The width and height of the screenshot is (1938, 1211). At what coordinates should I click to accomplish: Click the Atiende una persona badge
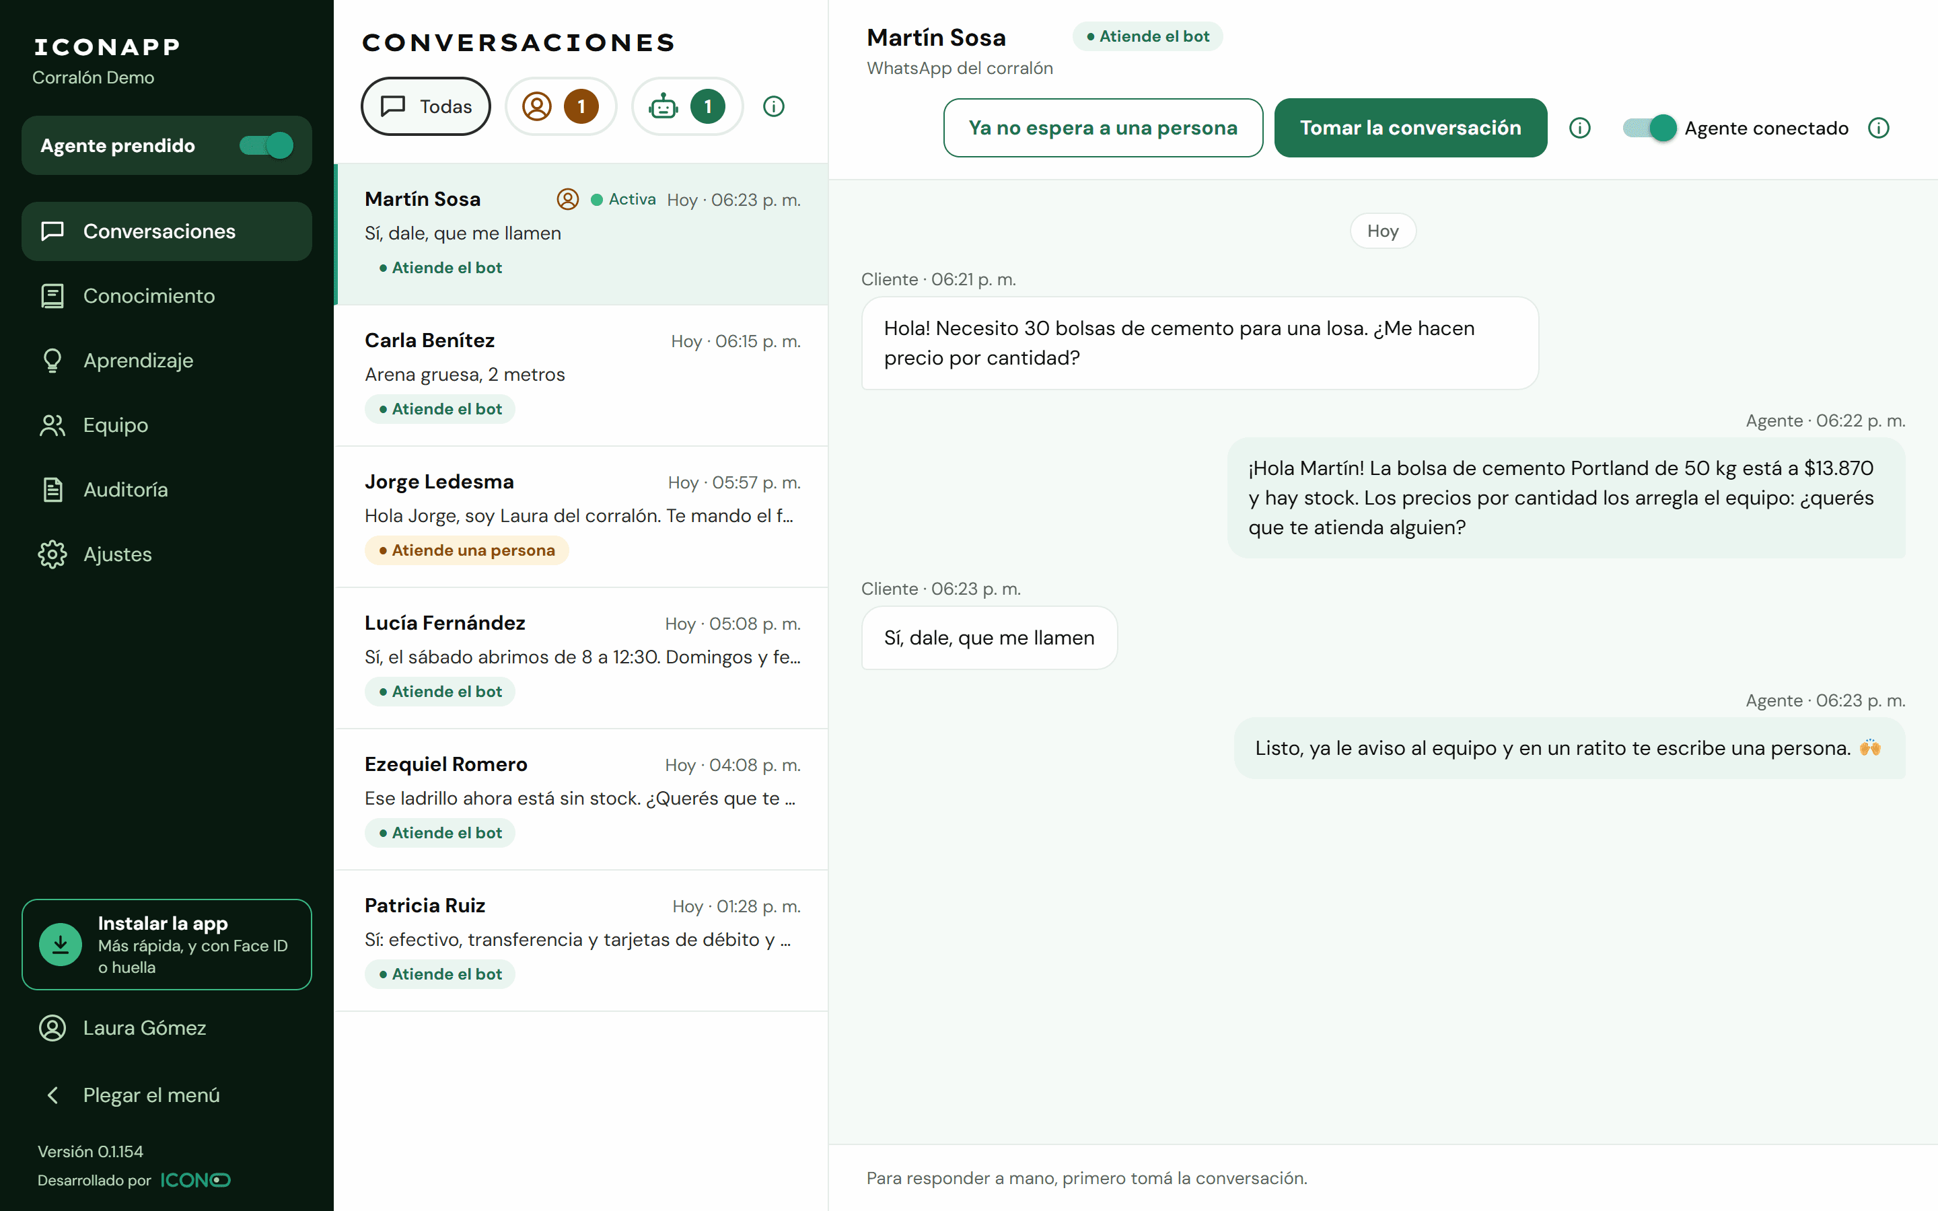click(467, 550)
